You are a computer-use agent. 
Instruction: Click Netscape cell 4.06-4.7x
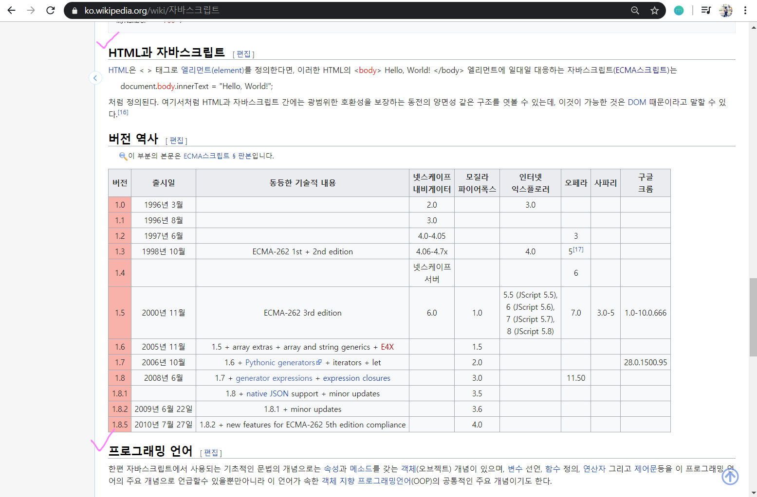432,251
